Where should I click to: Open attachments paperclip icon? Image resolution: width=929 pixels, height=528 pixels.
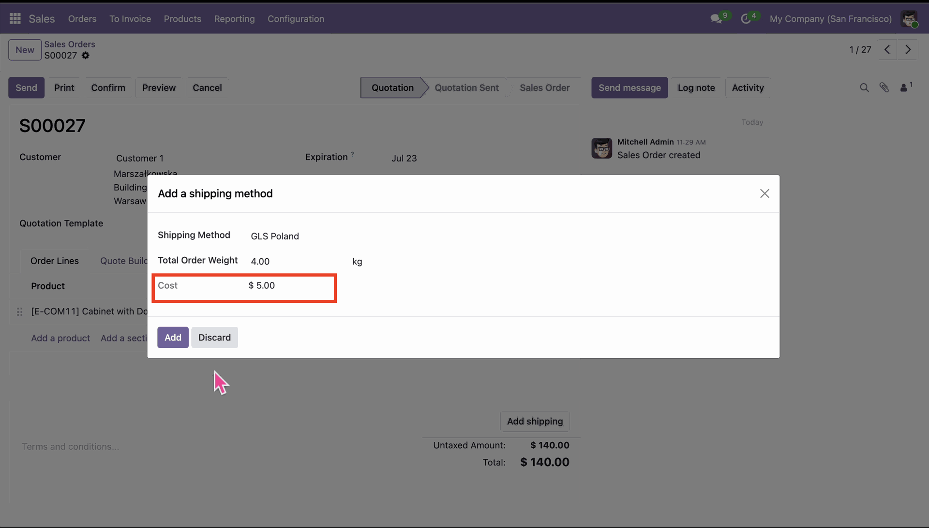point(884,88)
